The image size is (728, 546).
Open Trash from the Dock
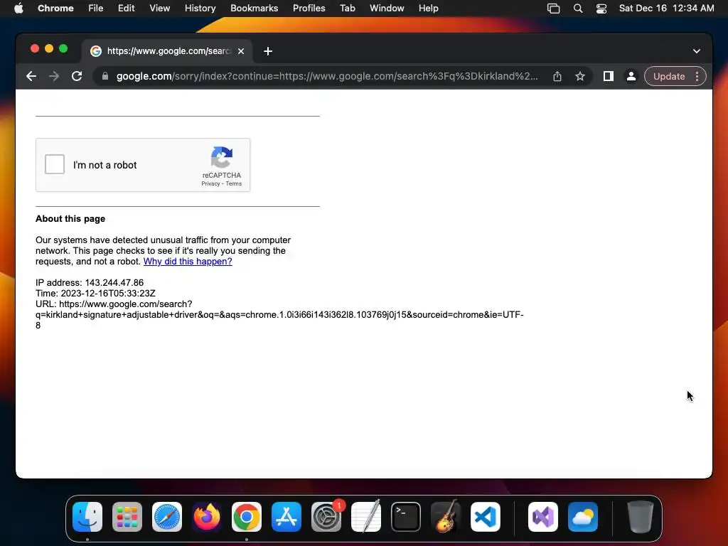641,517
